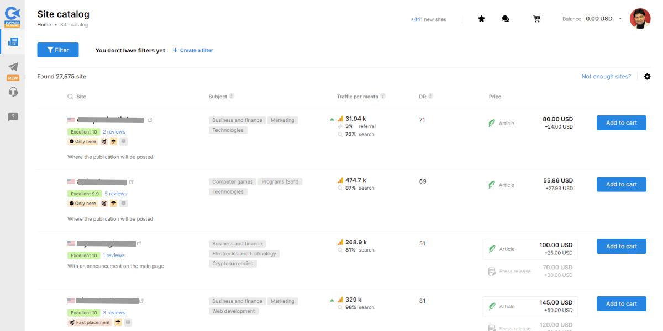The width and height of the screenshot is (663, 331).
Task: Open the Filter panel
Action: (57, 50)
